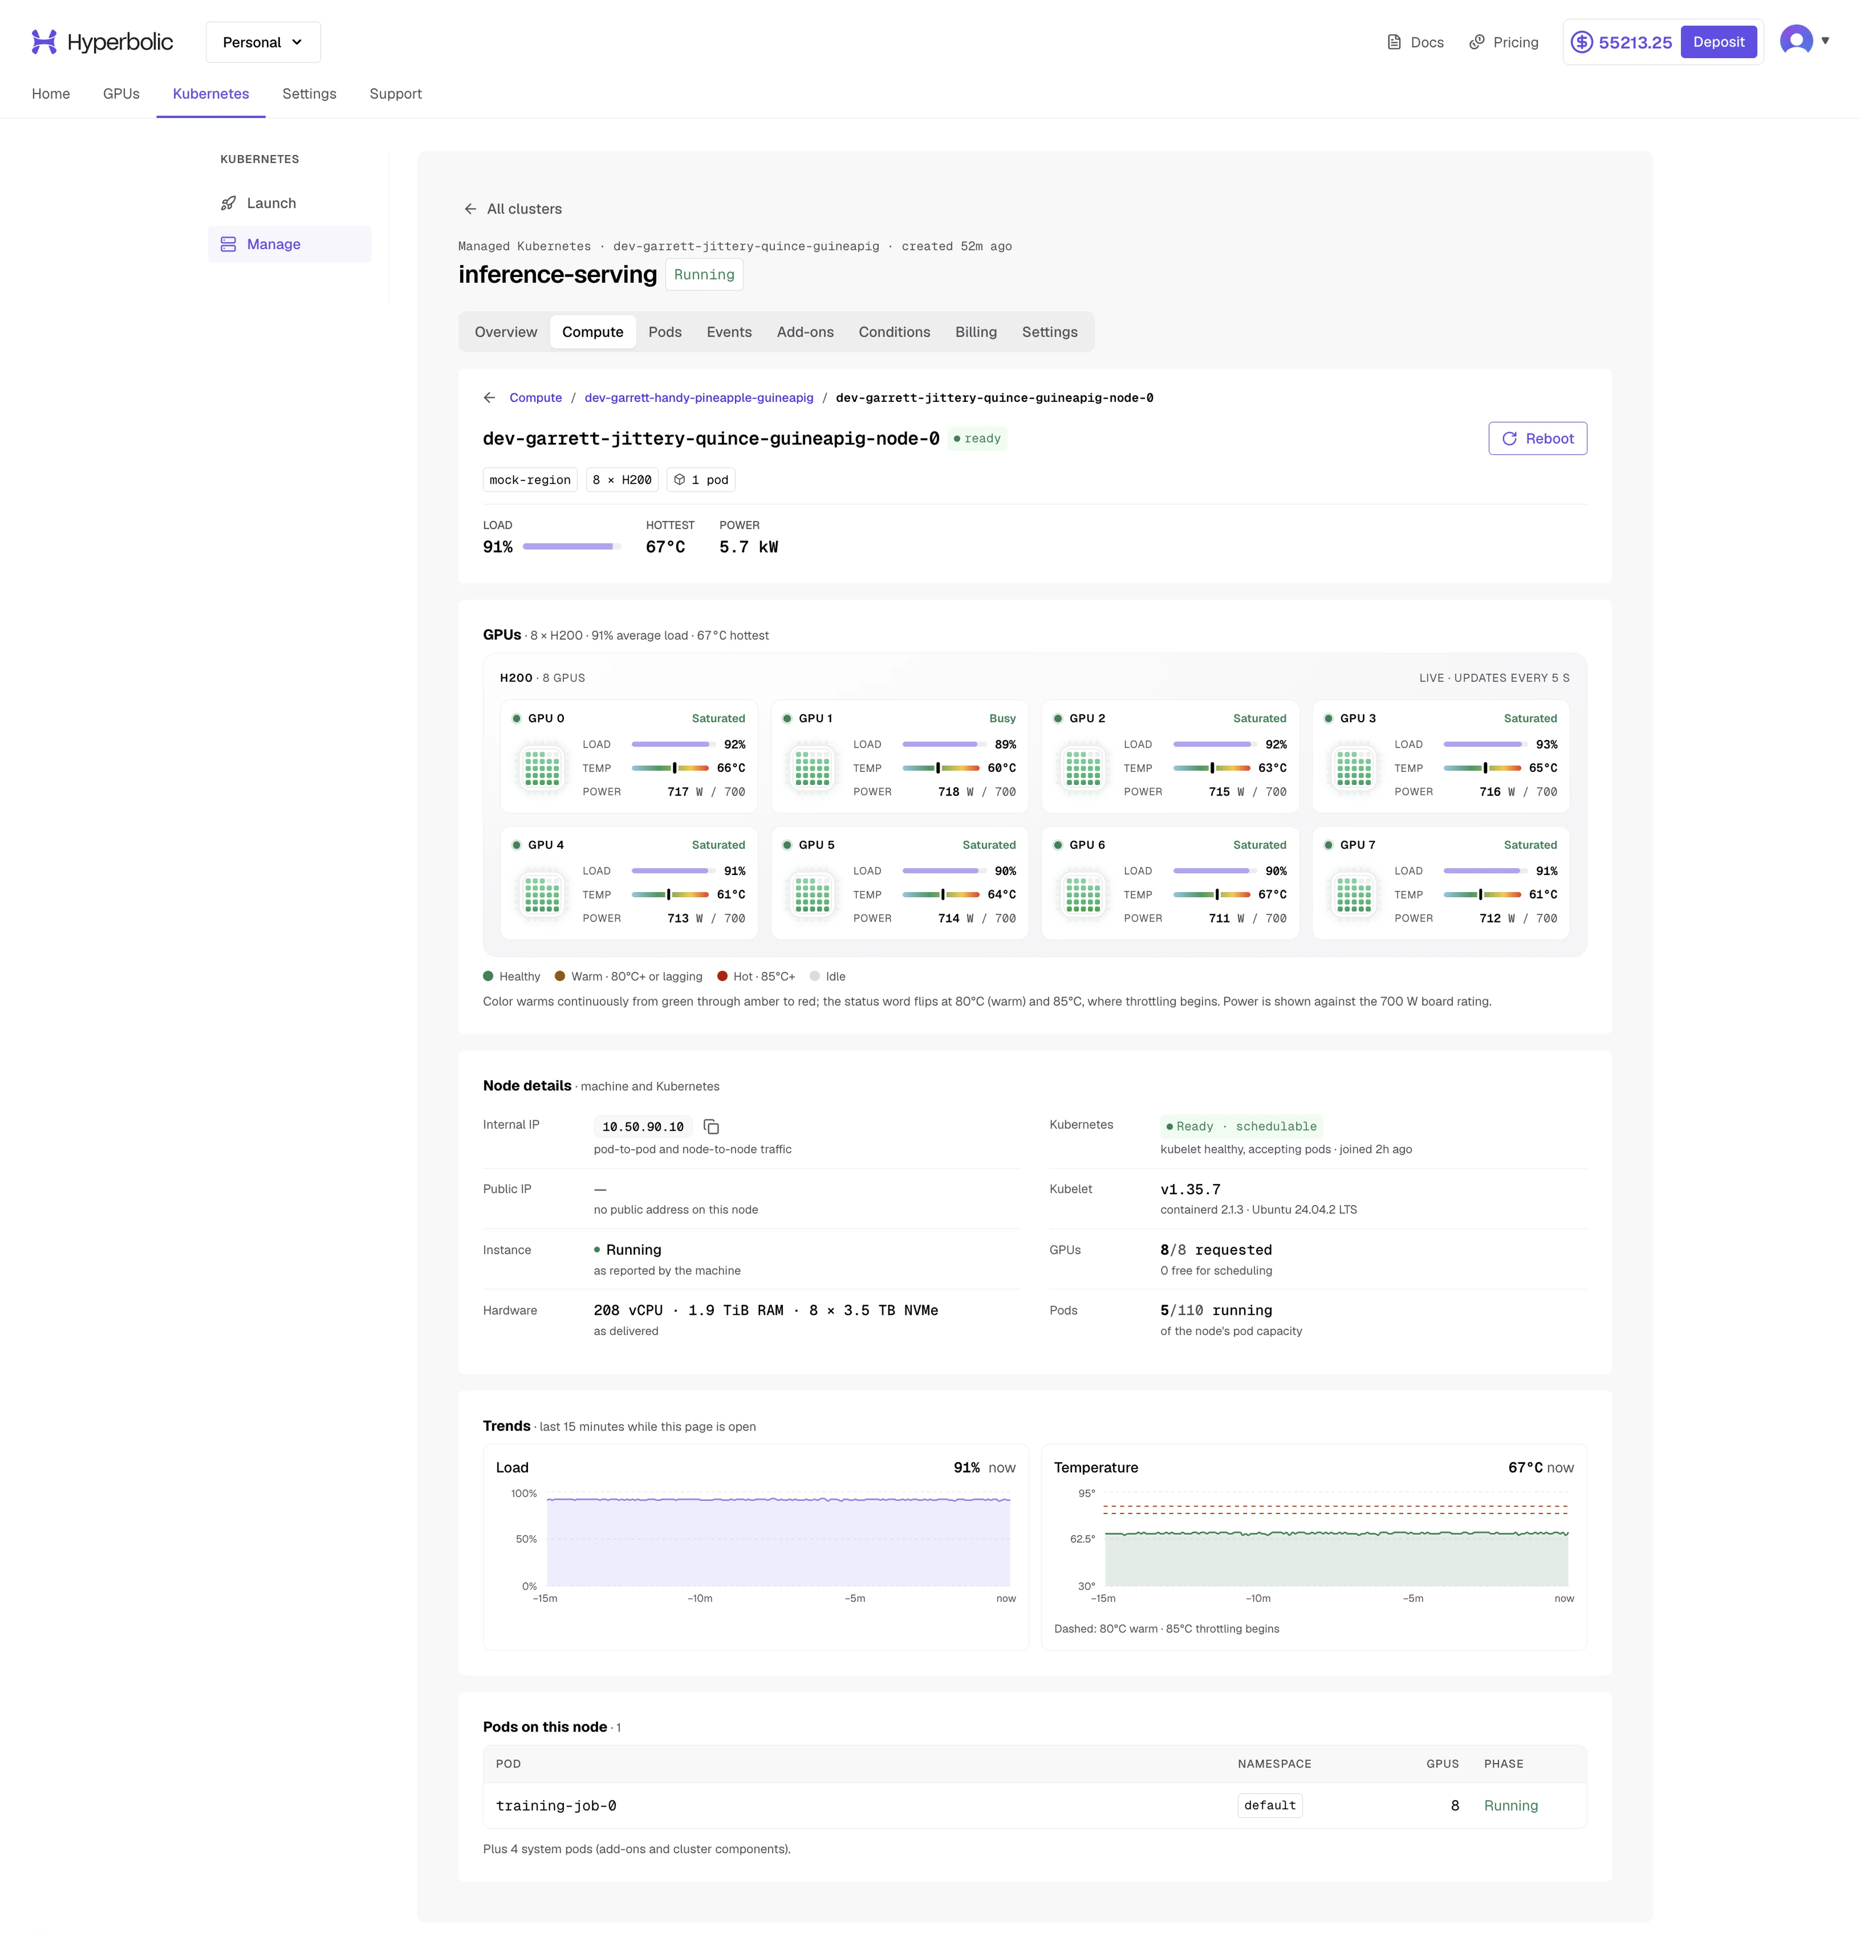Open the Events tab

click(x=729, y=332)
